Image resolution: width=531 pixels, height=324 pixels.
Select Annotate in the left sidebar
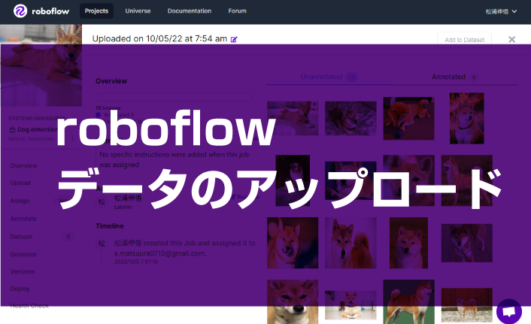tap(23, 219)
